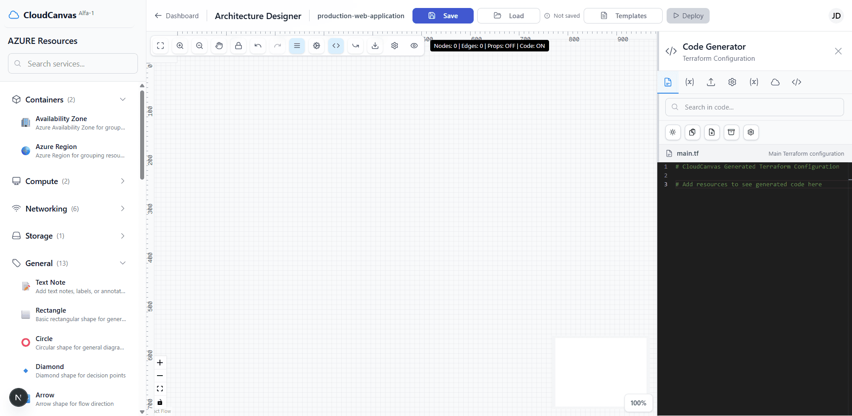Toggle the code panel with the </> button
This screenshot has height=416, width=852.
336,46
